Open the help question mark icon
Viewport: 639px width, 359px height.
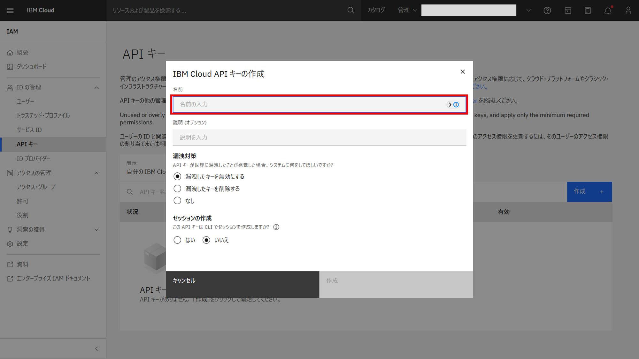pyautogui.click(x=547, y=11)
